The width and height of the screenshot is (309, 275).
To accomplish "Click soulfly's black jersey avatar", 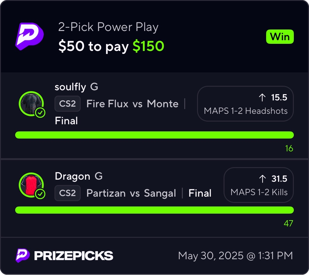I will pos(30,103).
